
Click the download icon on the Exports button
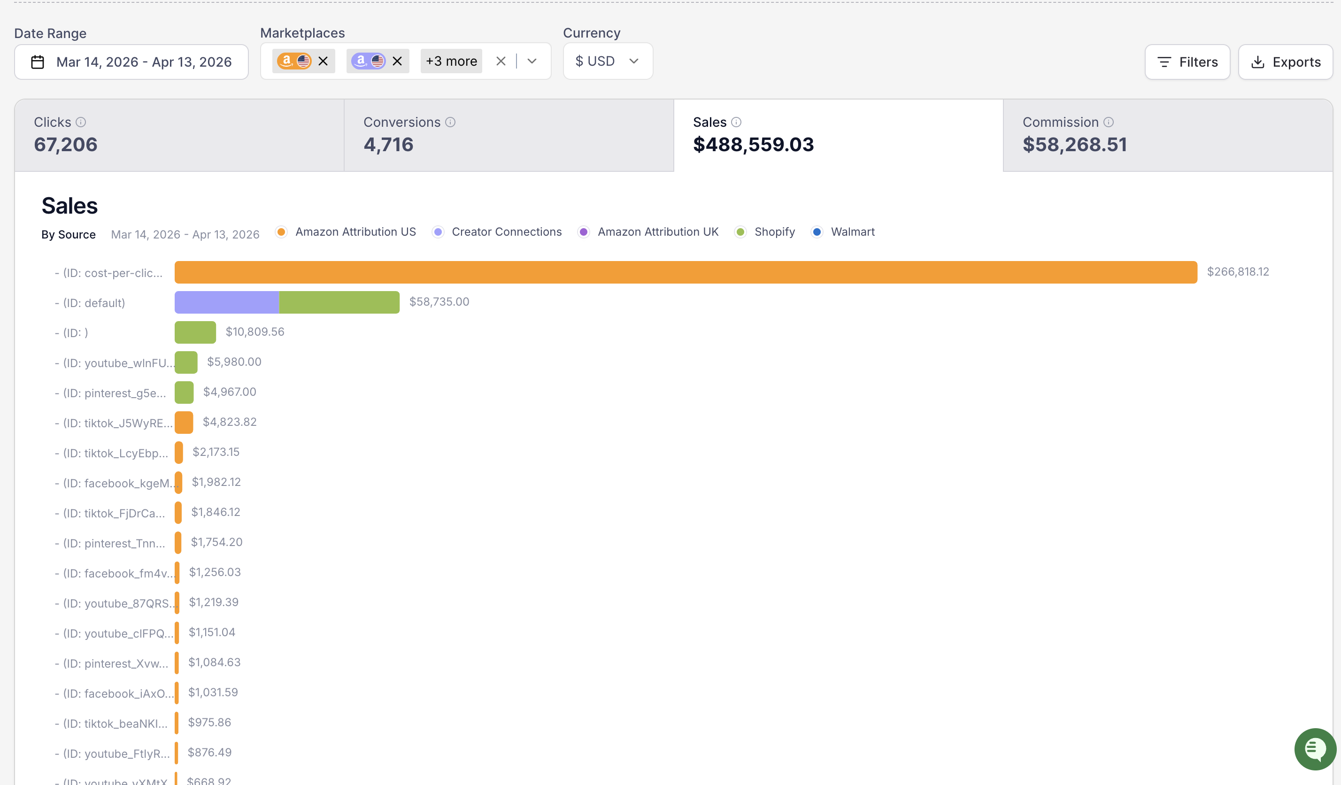click(x=1258, y=62)
